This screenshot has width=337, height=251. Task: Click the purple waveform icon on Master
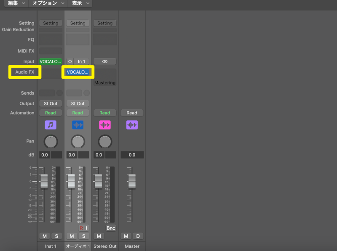tap(132, 125)
